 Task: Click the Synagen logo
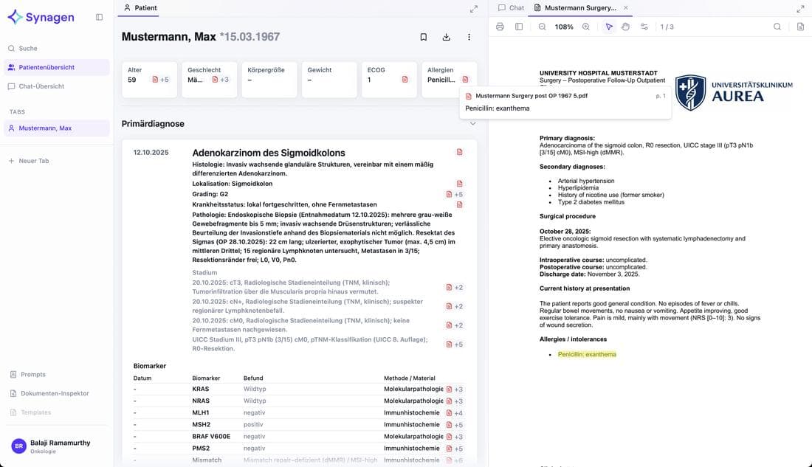(41, 17)
